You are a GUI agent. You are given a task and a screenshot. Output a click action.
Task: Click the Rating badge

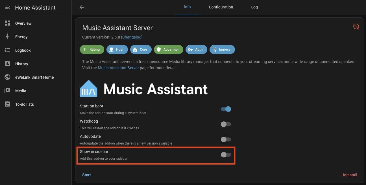(92, 49)
